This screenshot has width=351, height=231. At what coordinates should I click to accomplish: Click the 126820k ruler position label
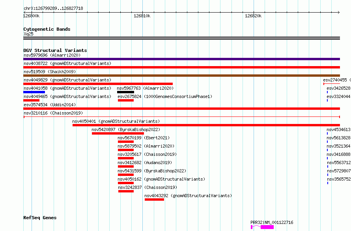click(x=253, y=16)
